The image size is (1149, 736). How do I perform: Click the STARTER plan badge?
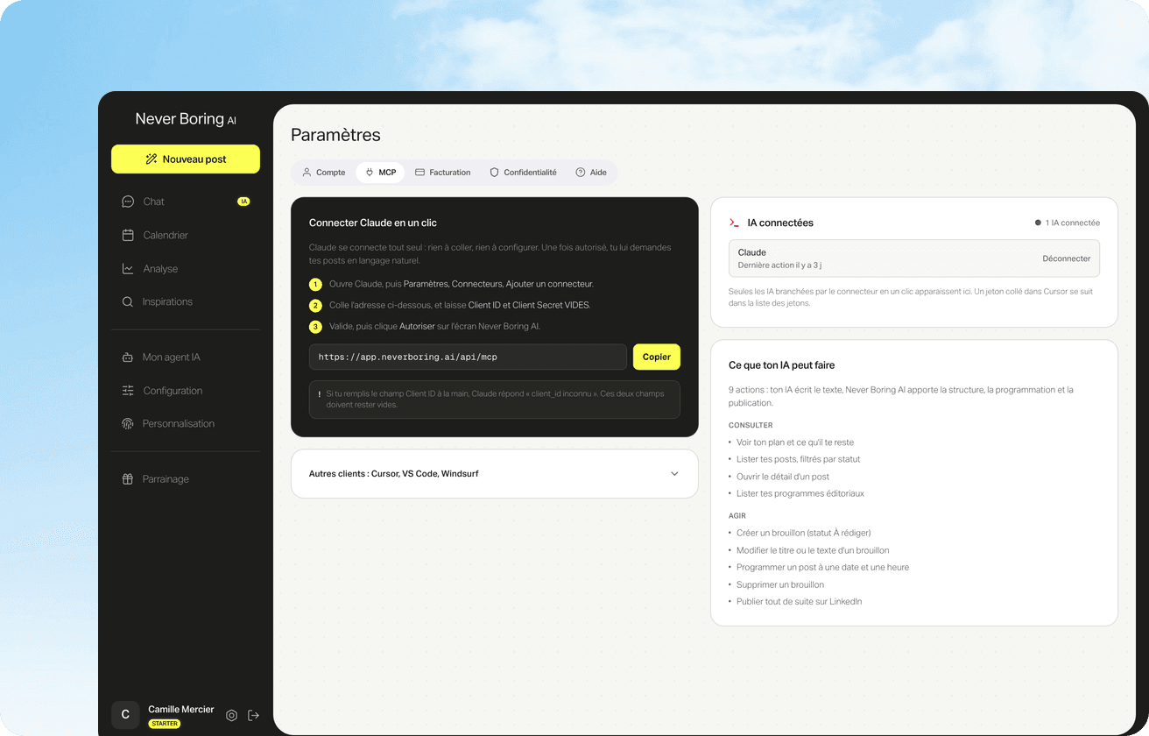click(x=165, y=724)
